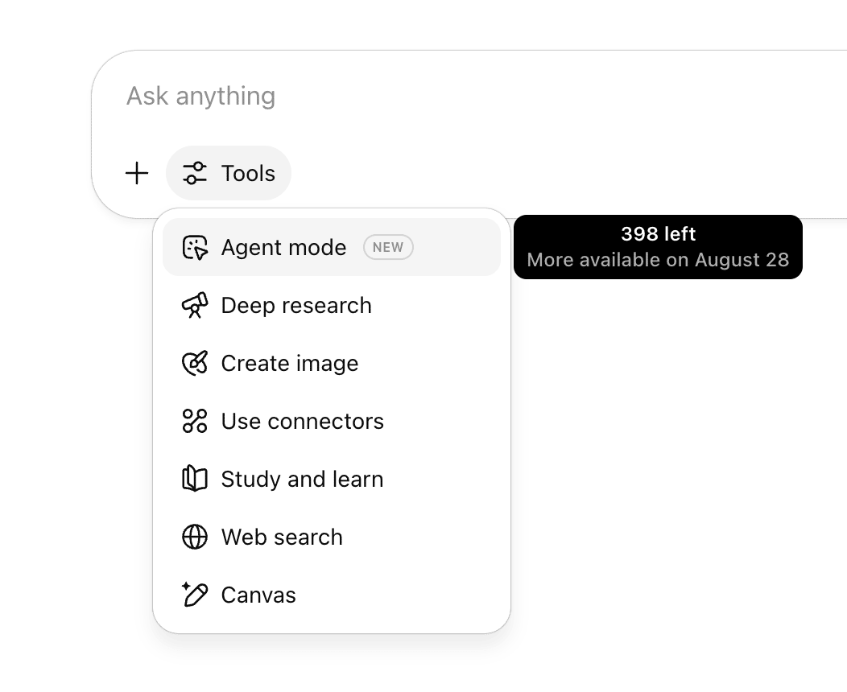Click the NEW badge beside Agent mode
This screenshot has height=692, width=847.
click(388, 248)
